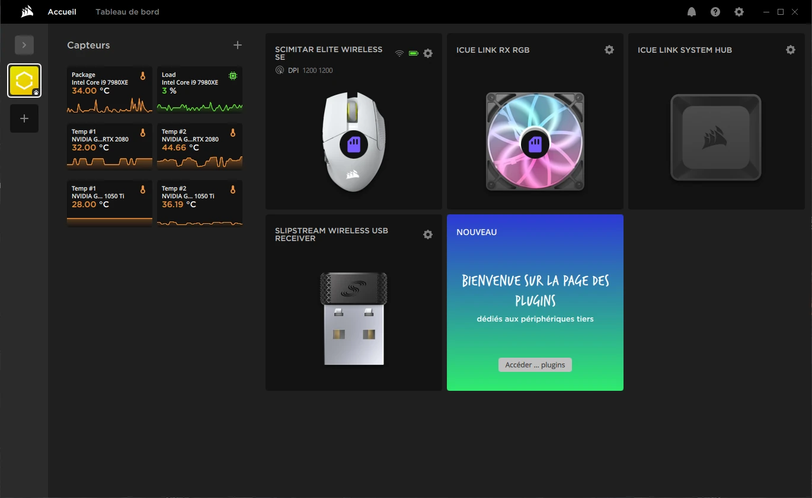Open RTX 2080 Temp #1 sensor tile
This screenshot has height=498, width=812.
[110, 146]
